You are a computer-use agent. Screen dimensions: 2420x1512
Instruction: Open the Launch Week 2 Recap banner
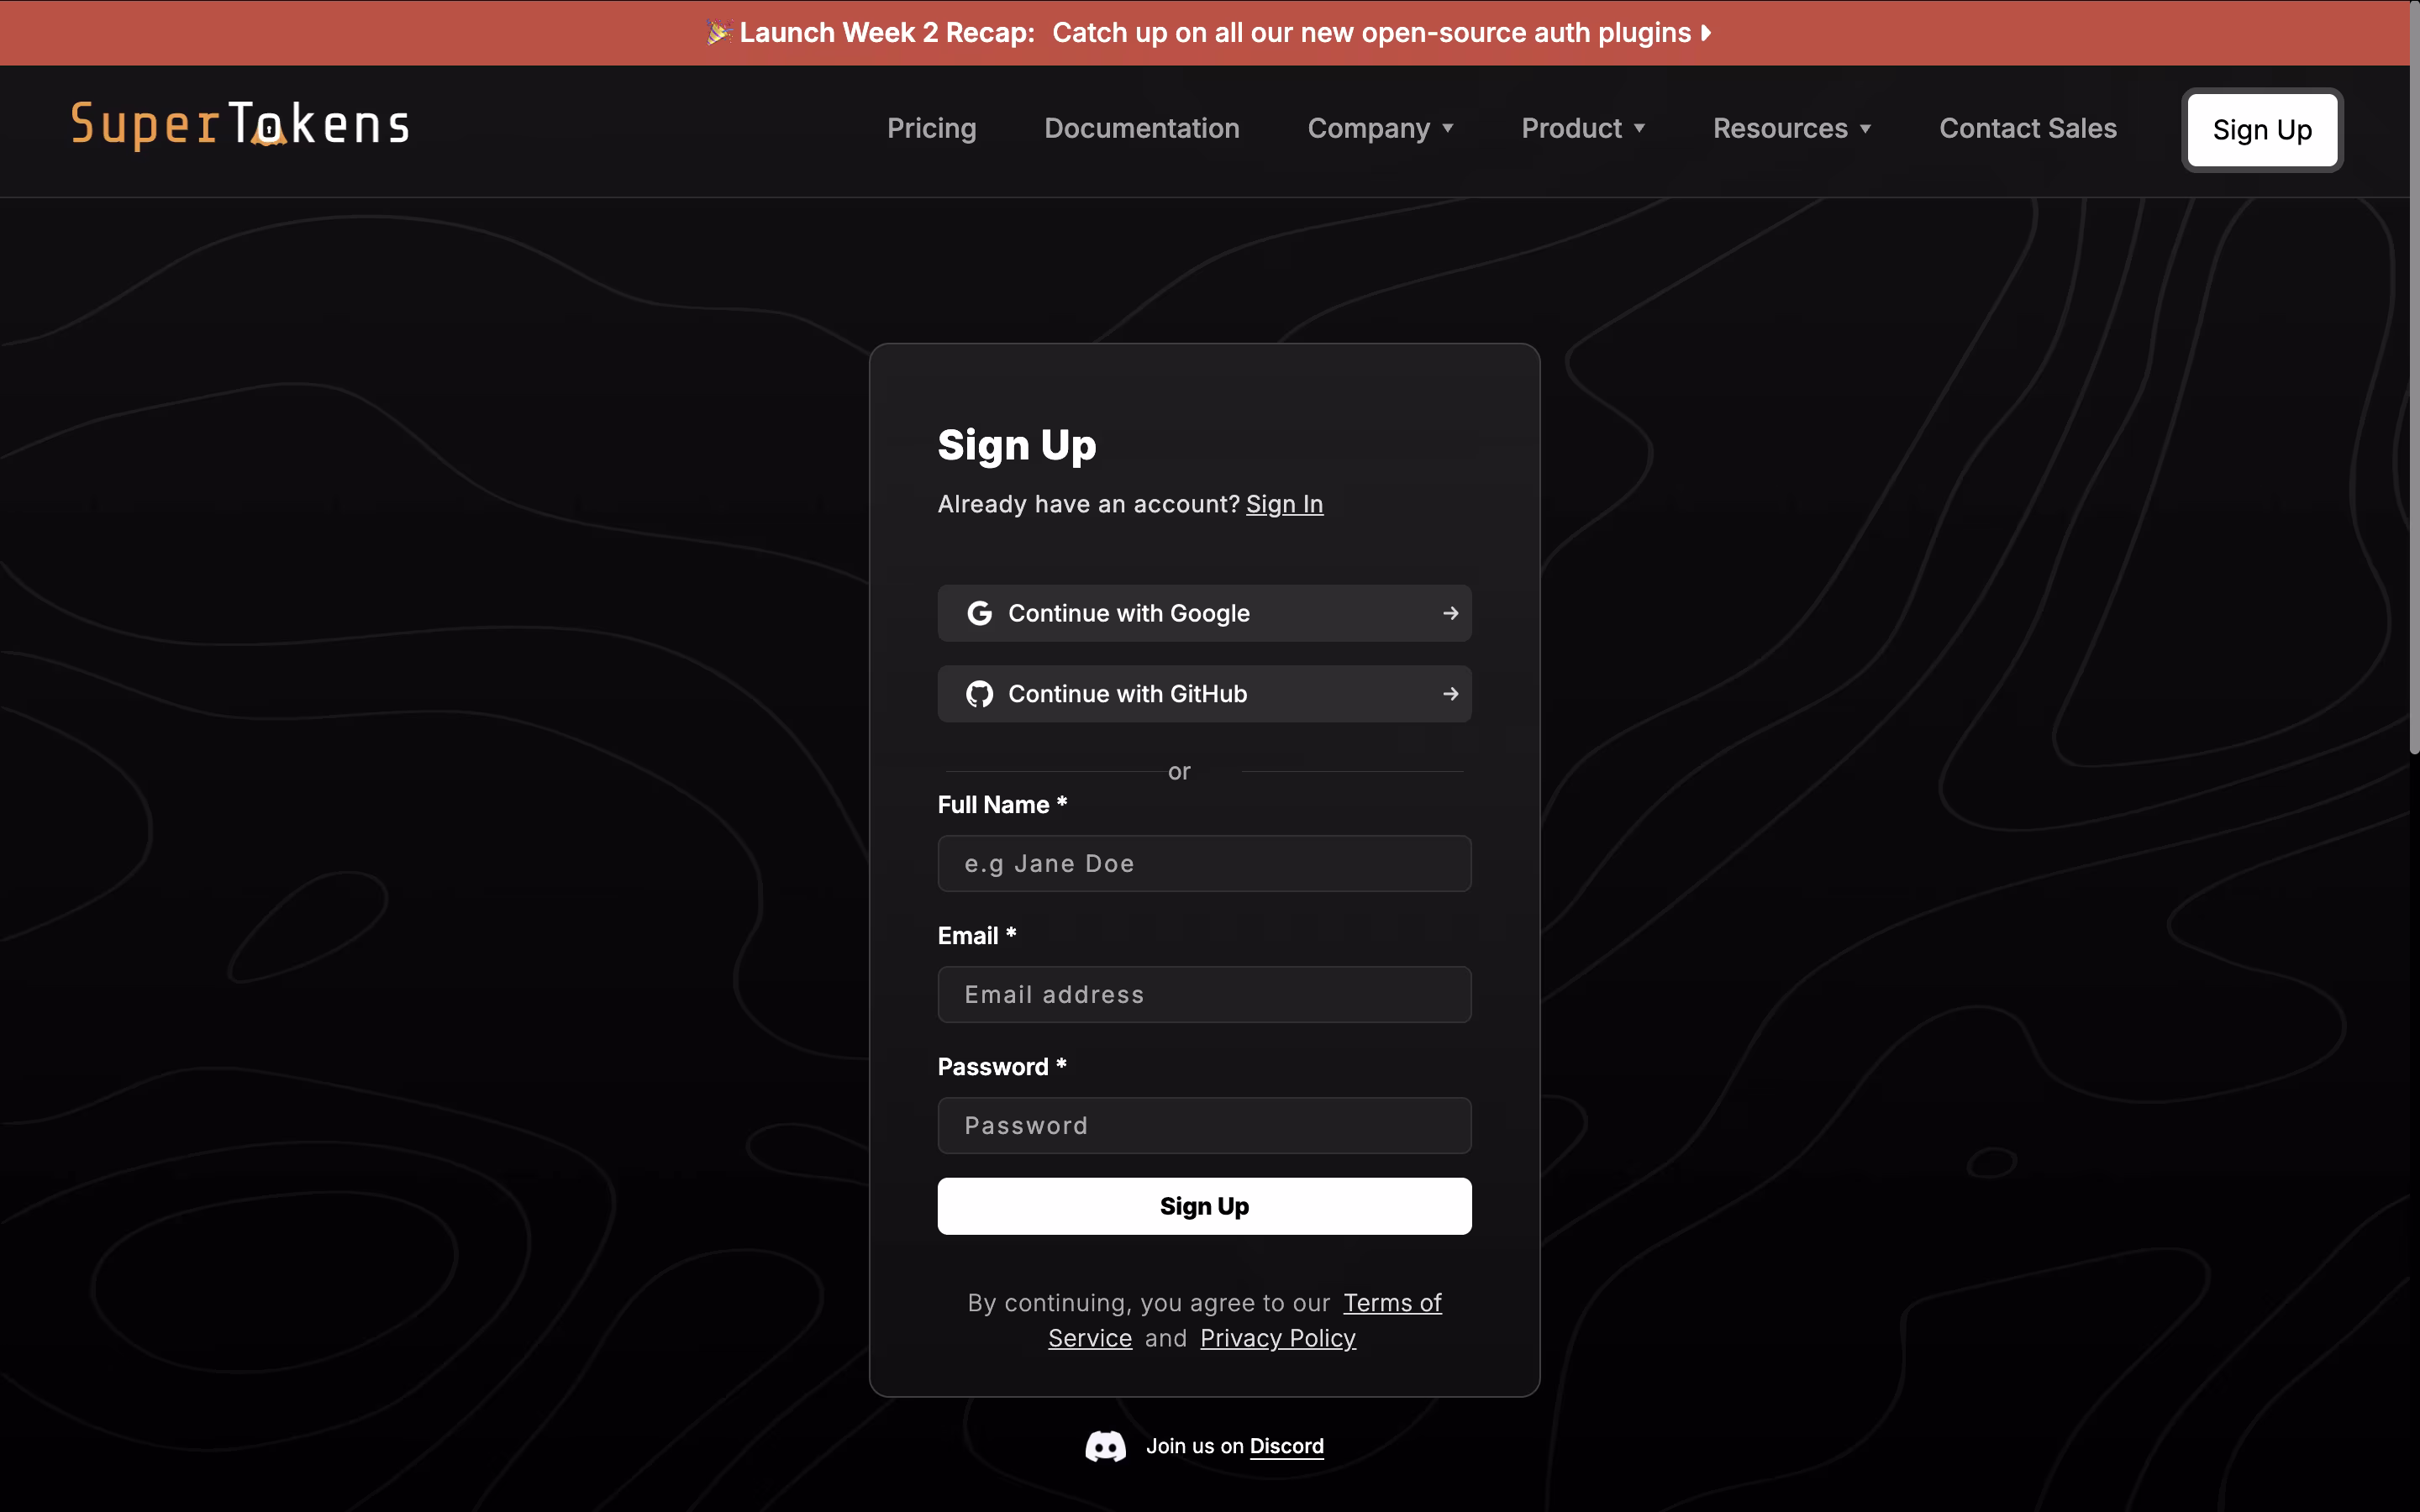tap(1209, 33)
